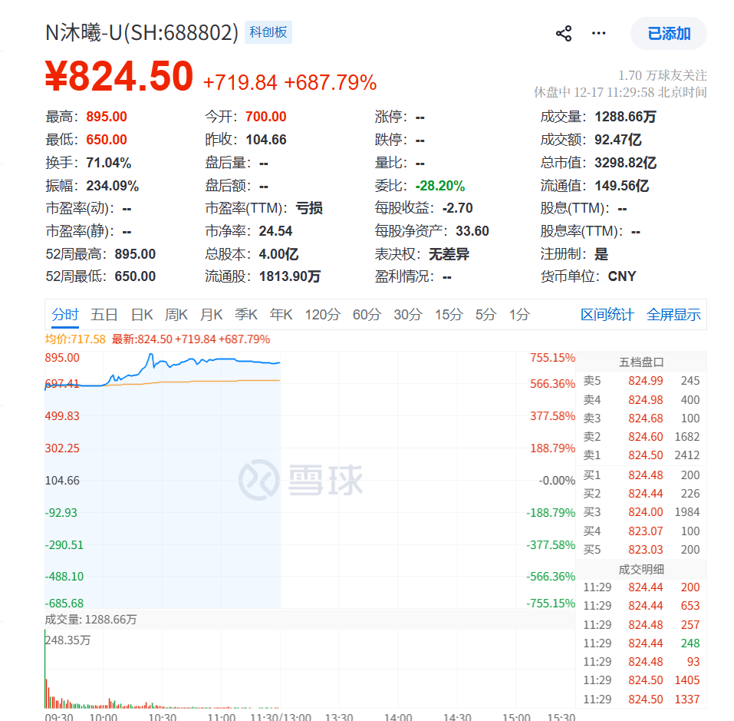Select the 月K monthly chart tab
This screenshot has width=734, height=721.
click(x=212, y=315)
